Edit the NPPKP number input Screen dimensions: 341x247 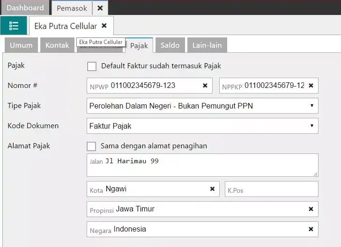pos(269,86)
